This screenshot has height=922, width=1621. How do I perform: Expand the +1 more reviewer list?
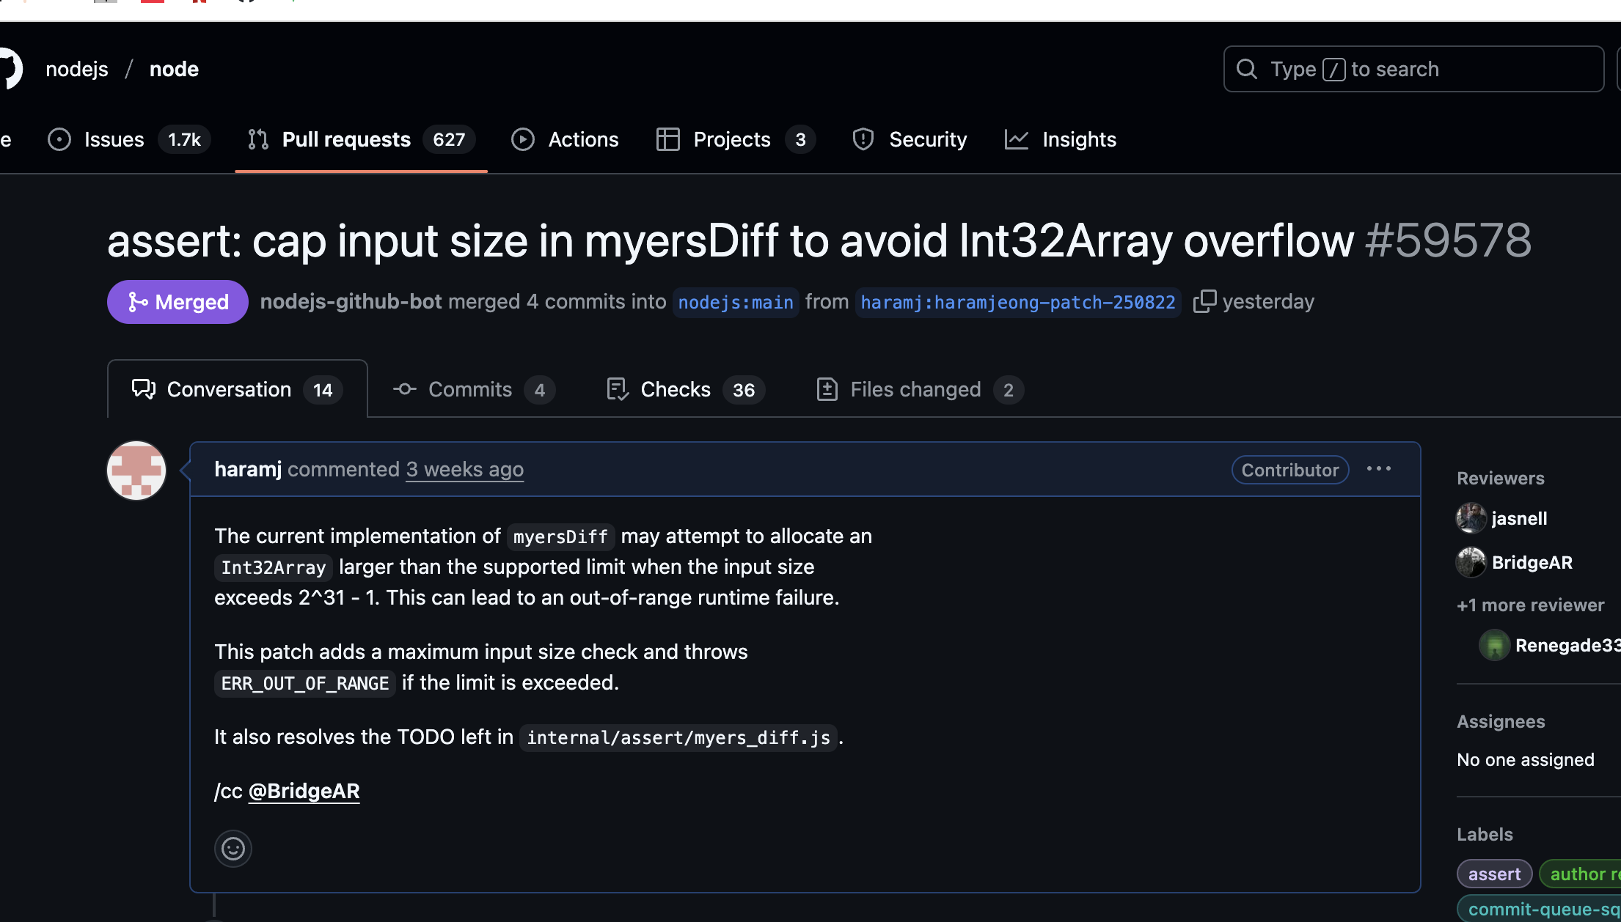tap(1530, 605)
